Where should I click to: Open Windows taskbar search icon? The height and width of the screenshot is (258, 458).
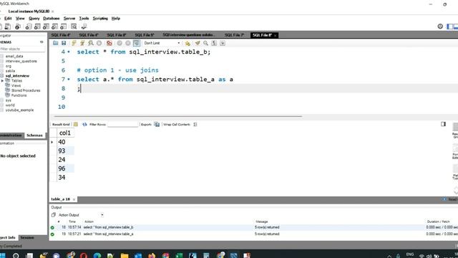click(x=16, y=256)
